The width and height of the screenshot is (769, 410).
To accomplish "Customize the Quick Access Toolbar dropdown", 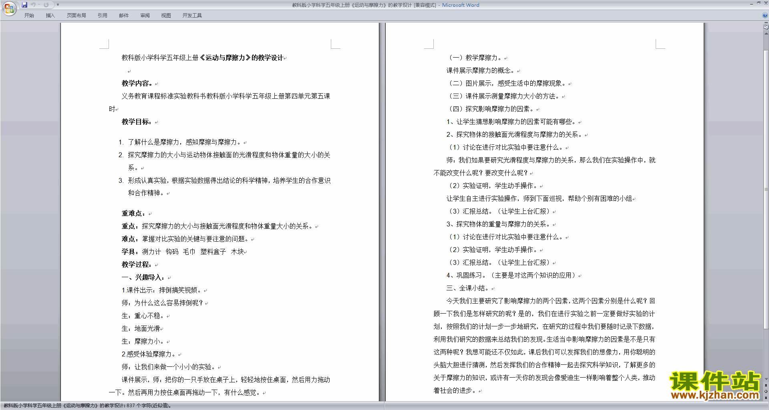I will coord(58,5).
